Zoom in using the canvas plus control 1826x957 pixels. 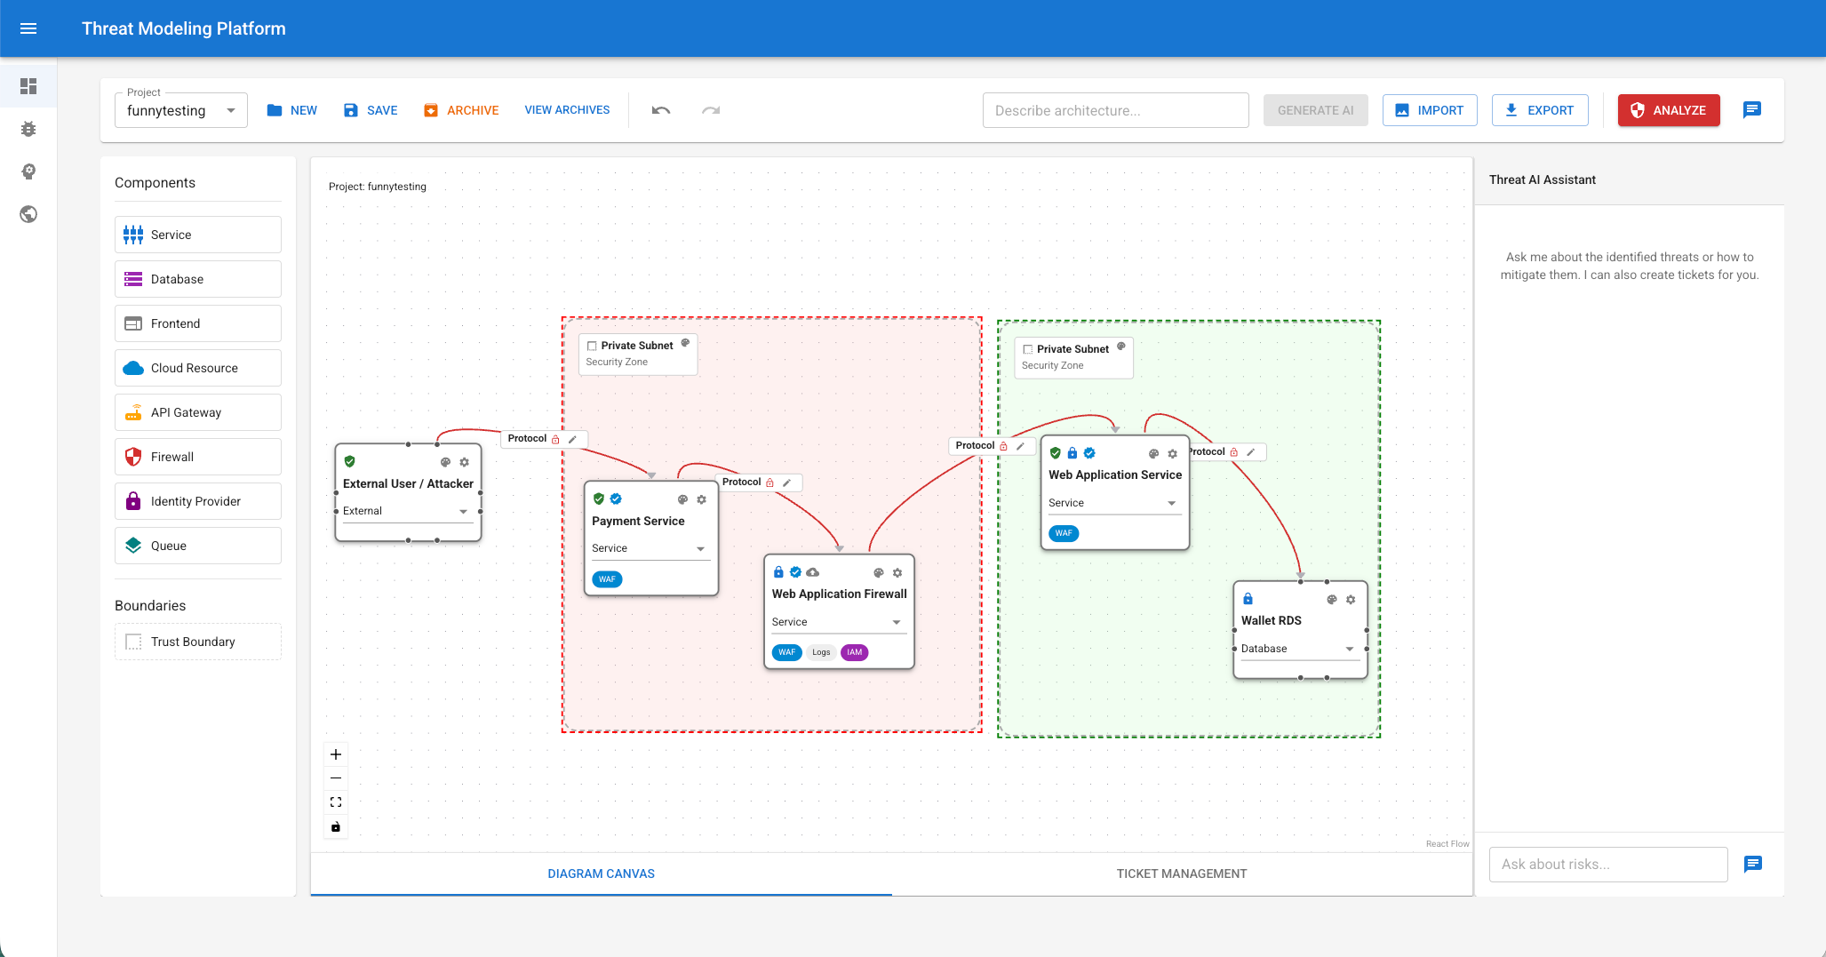click(x=336, y=754)
